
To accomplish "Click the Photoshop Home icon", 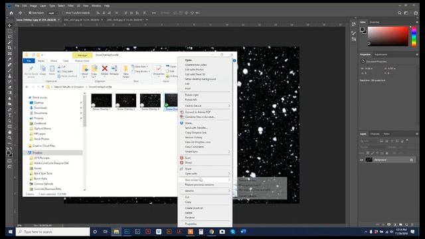I will (x=11, y=13).
